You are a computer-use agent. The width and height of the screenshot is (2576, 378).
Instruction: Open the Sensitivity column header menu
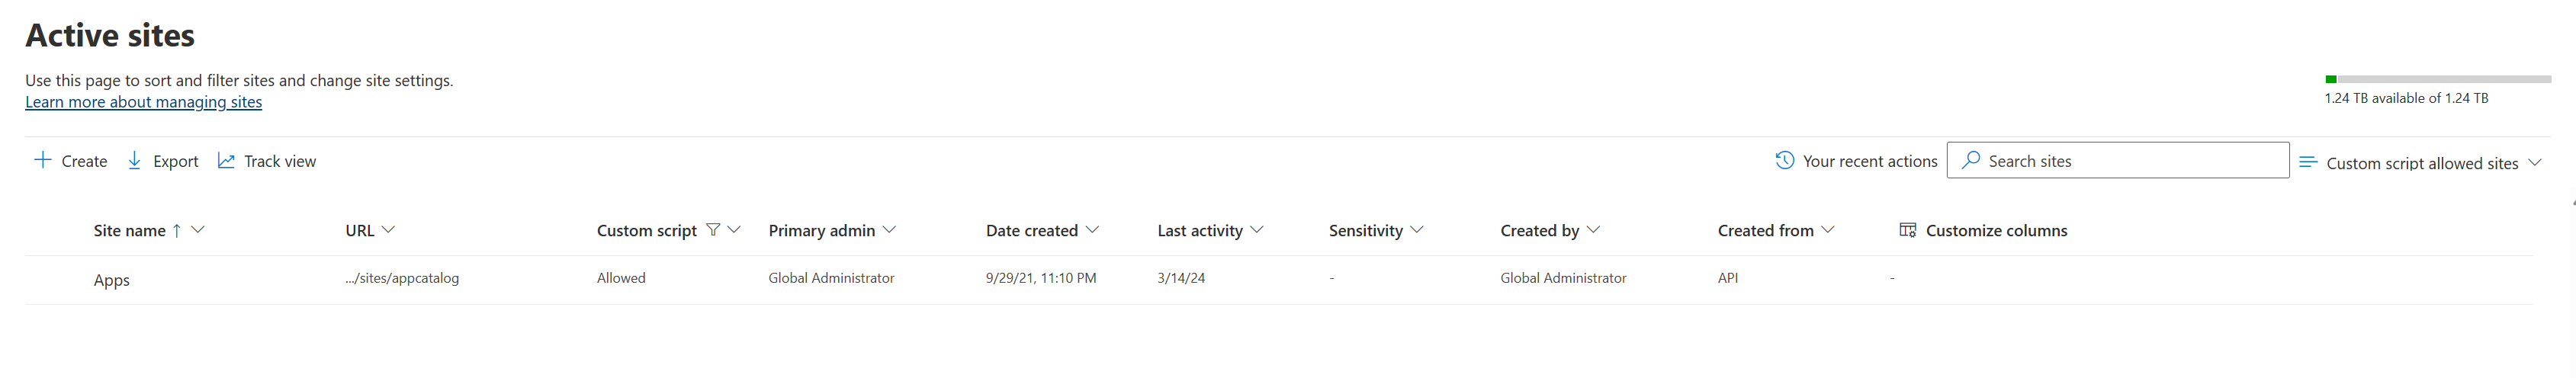pyautogui.click(x=1417, y=230)
